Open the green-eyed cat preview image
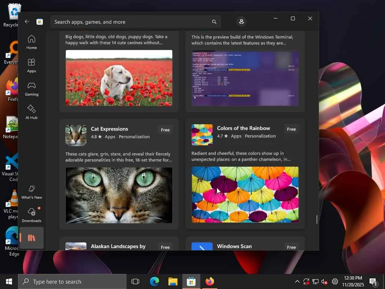Image resolution: width=385 pixels, height=289 pixels. pyautogui.click(x=119, y=195)
